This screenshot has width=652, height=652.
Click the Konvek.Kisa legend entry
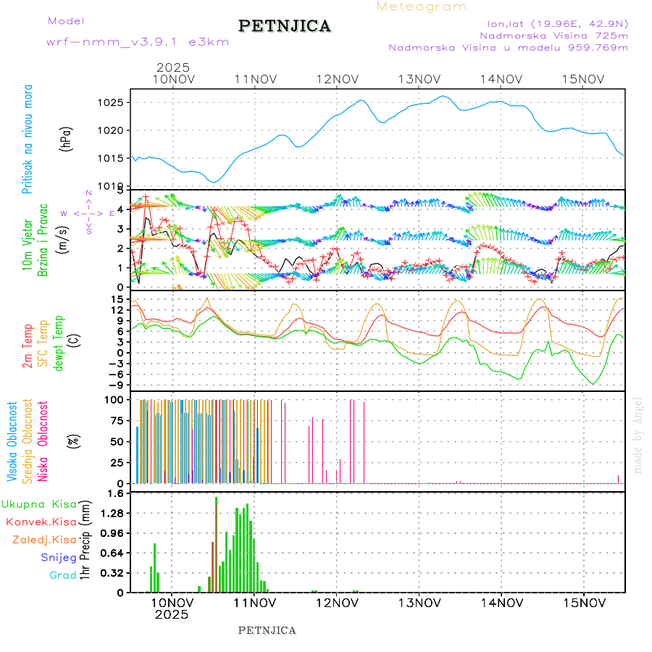(x=41, y=522)
